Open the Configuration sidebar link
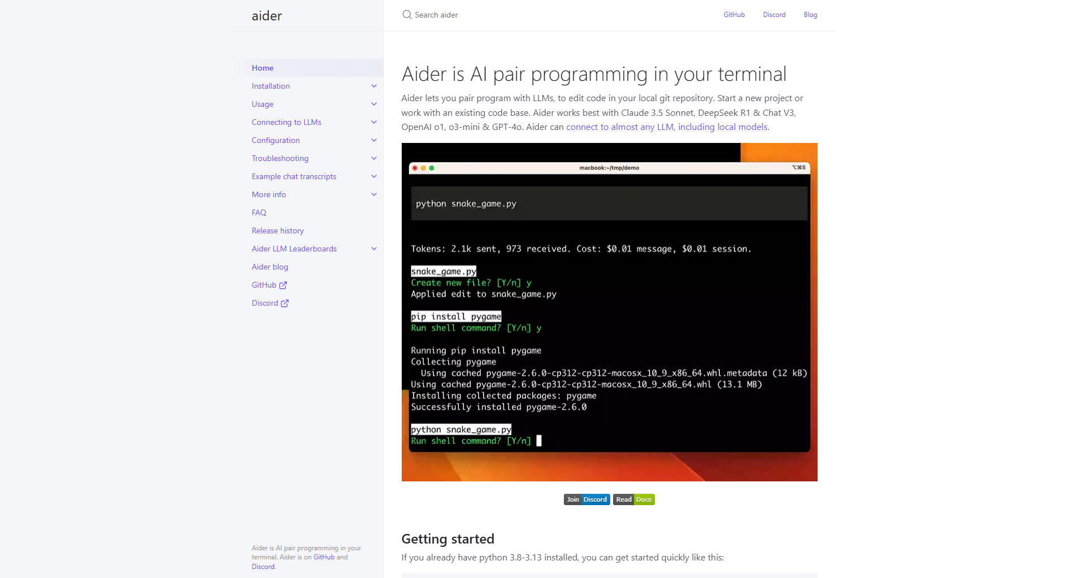Screen dimensions: 1069x578 [276, 140]
